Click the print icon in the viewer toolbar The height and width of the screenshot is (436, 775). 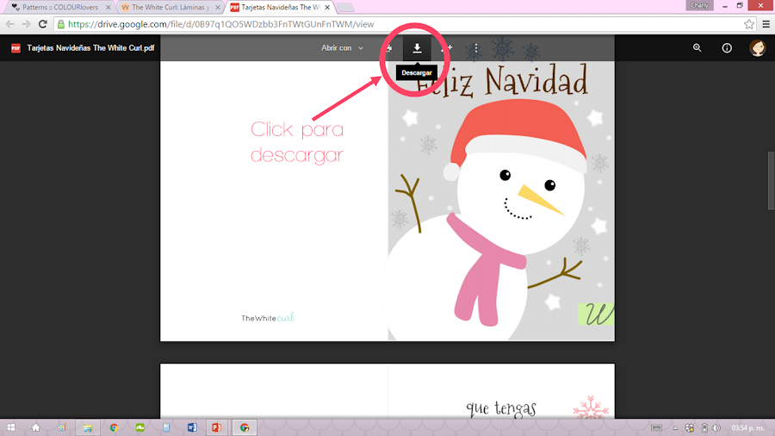[x=389, y=48]
